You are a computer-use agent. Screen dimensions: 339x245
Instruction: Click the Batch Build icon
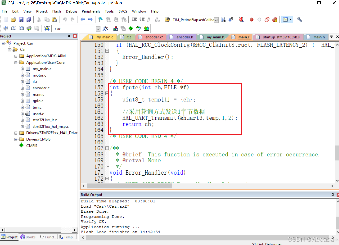click(29, 28)
